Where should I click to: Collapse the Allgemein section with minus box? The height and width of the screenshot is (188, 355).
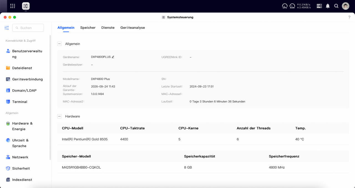click(x=59, y=44)
